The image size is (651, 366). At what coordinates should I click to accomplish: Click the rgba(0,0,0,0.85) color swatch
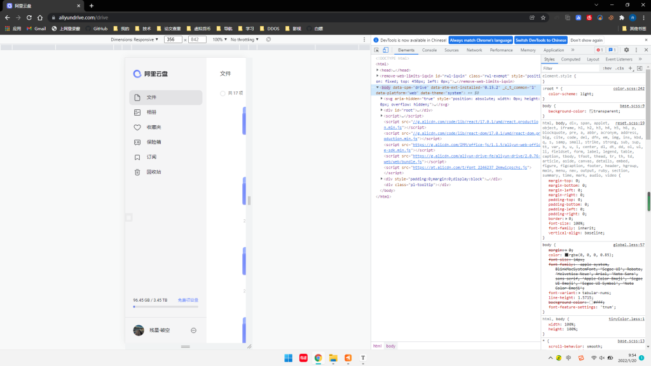566,255
